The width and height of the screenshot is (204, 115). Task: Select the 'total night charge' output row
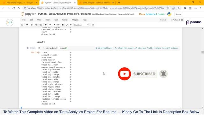point(56,89)
